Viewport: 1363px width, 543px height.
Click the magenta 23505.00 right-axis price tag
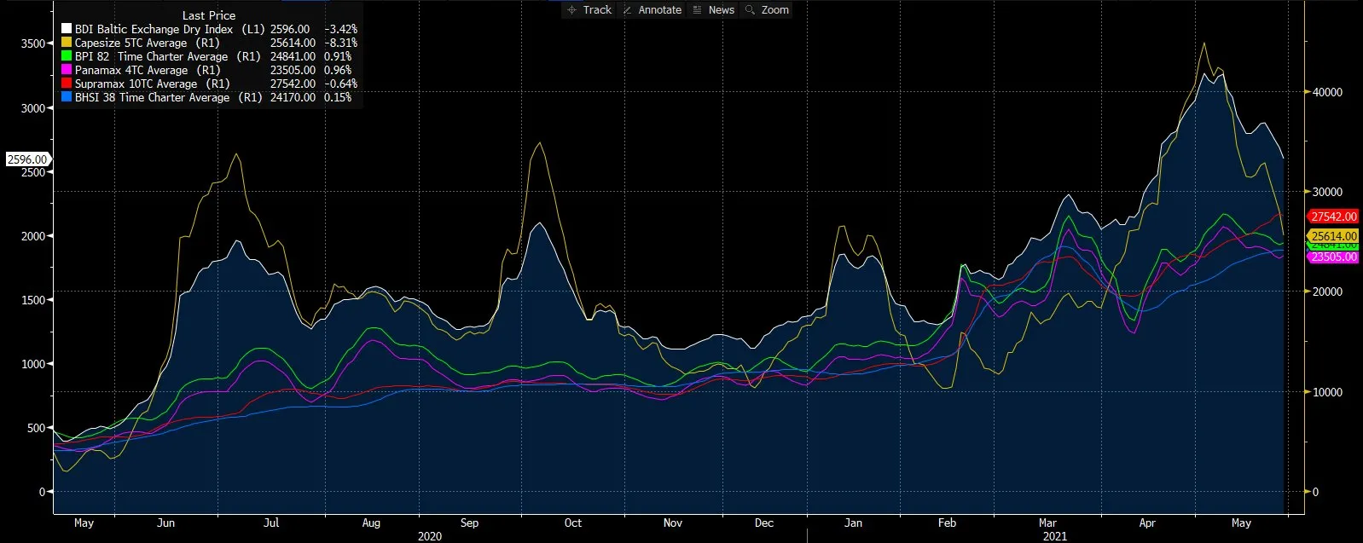point(1333,257)
